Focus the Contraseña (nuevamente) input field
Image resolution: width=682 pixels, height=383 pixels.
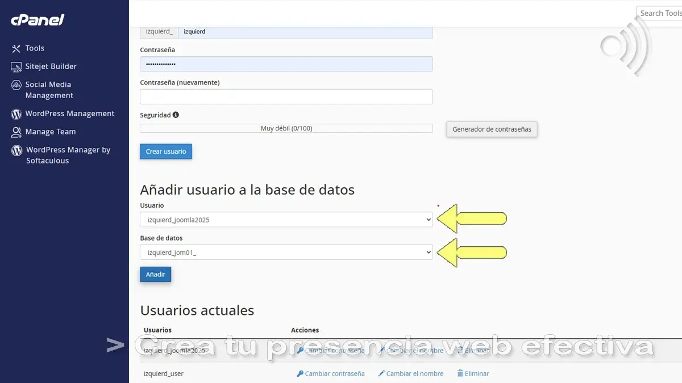coord(286,96)
